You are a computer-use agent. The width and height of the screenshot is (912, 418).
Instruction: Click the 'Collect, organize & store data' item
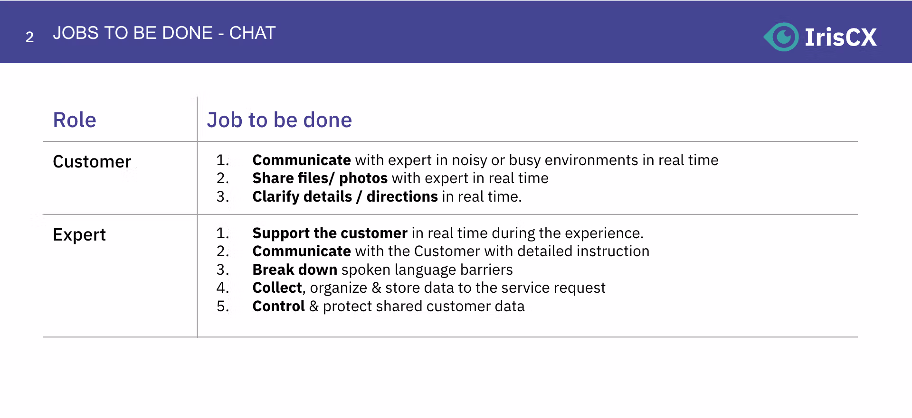pos(429,288)
